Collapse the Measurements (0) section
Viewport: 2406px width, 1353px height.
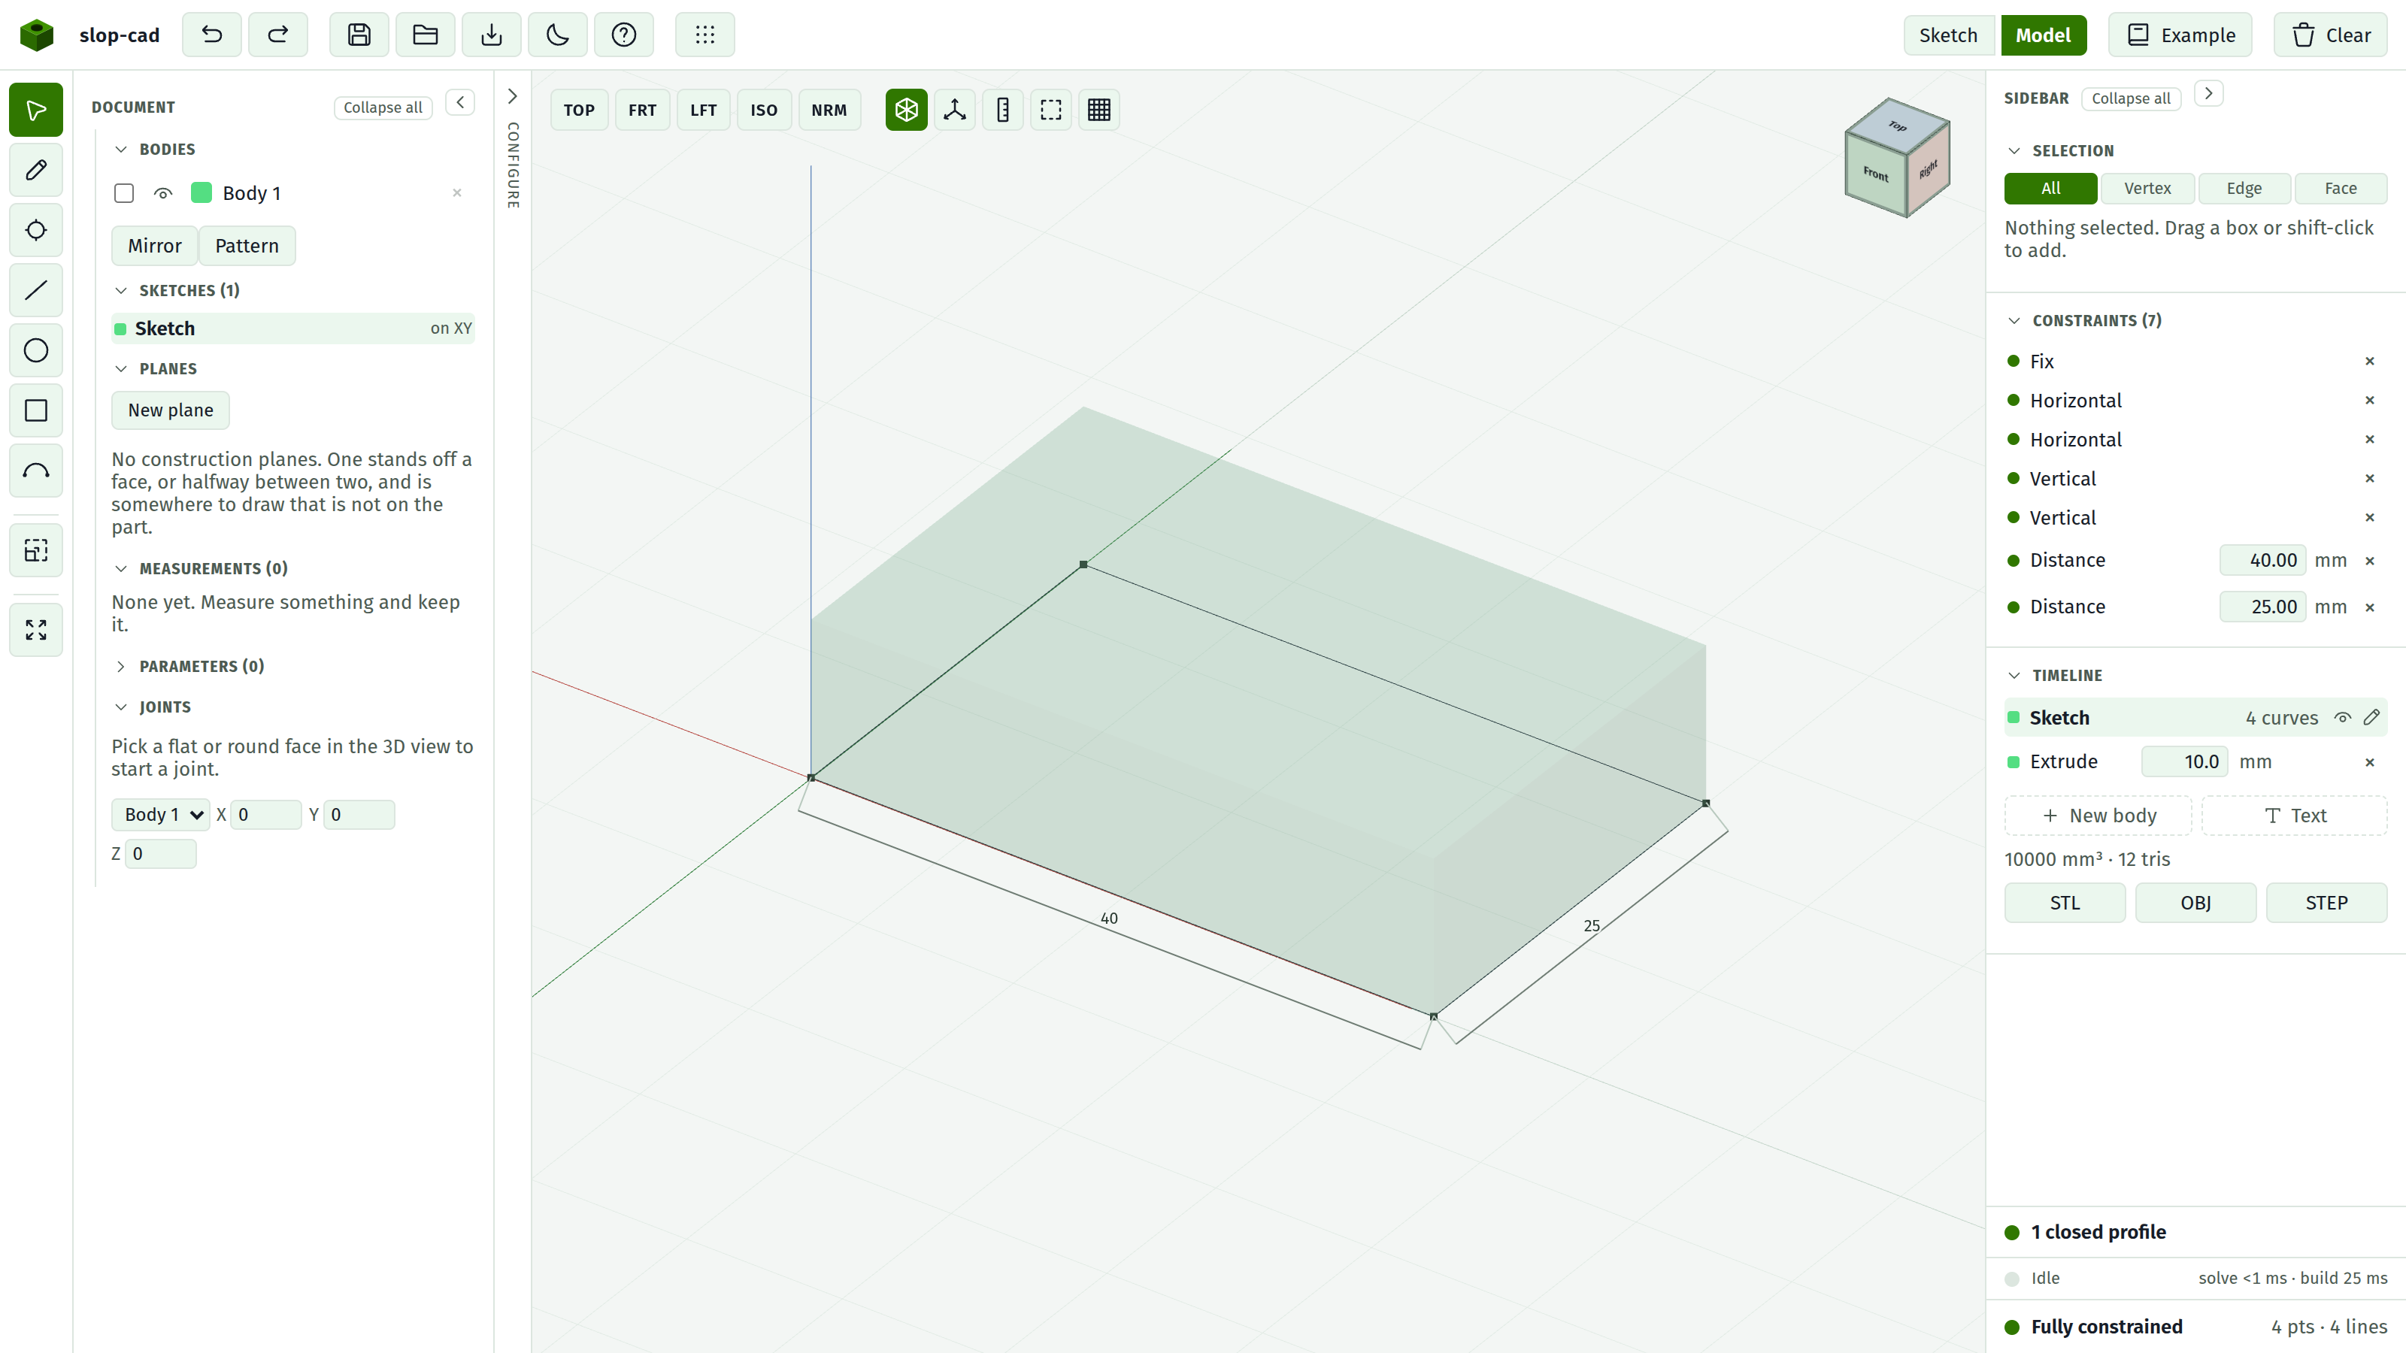120,569
